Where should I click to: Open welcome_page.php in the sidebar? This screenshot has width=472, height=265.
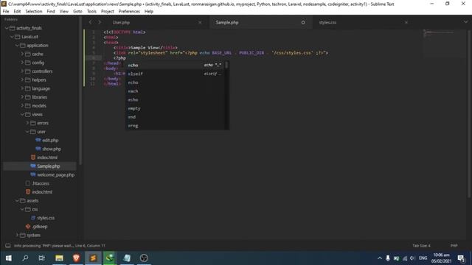pyautogui.click(x=56, y=175)
